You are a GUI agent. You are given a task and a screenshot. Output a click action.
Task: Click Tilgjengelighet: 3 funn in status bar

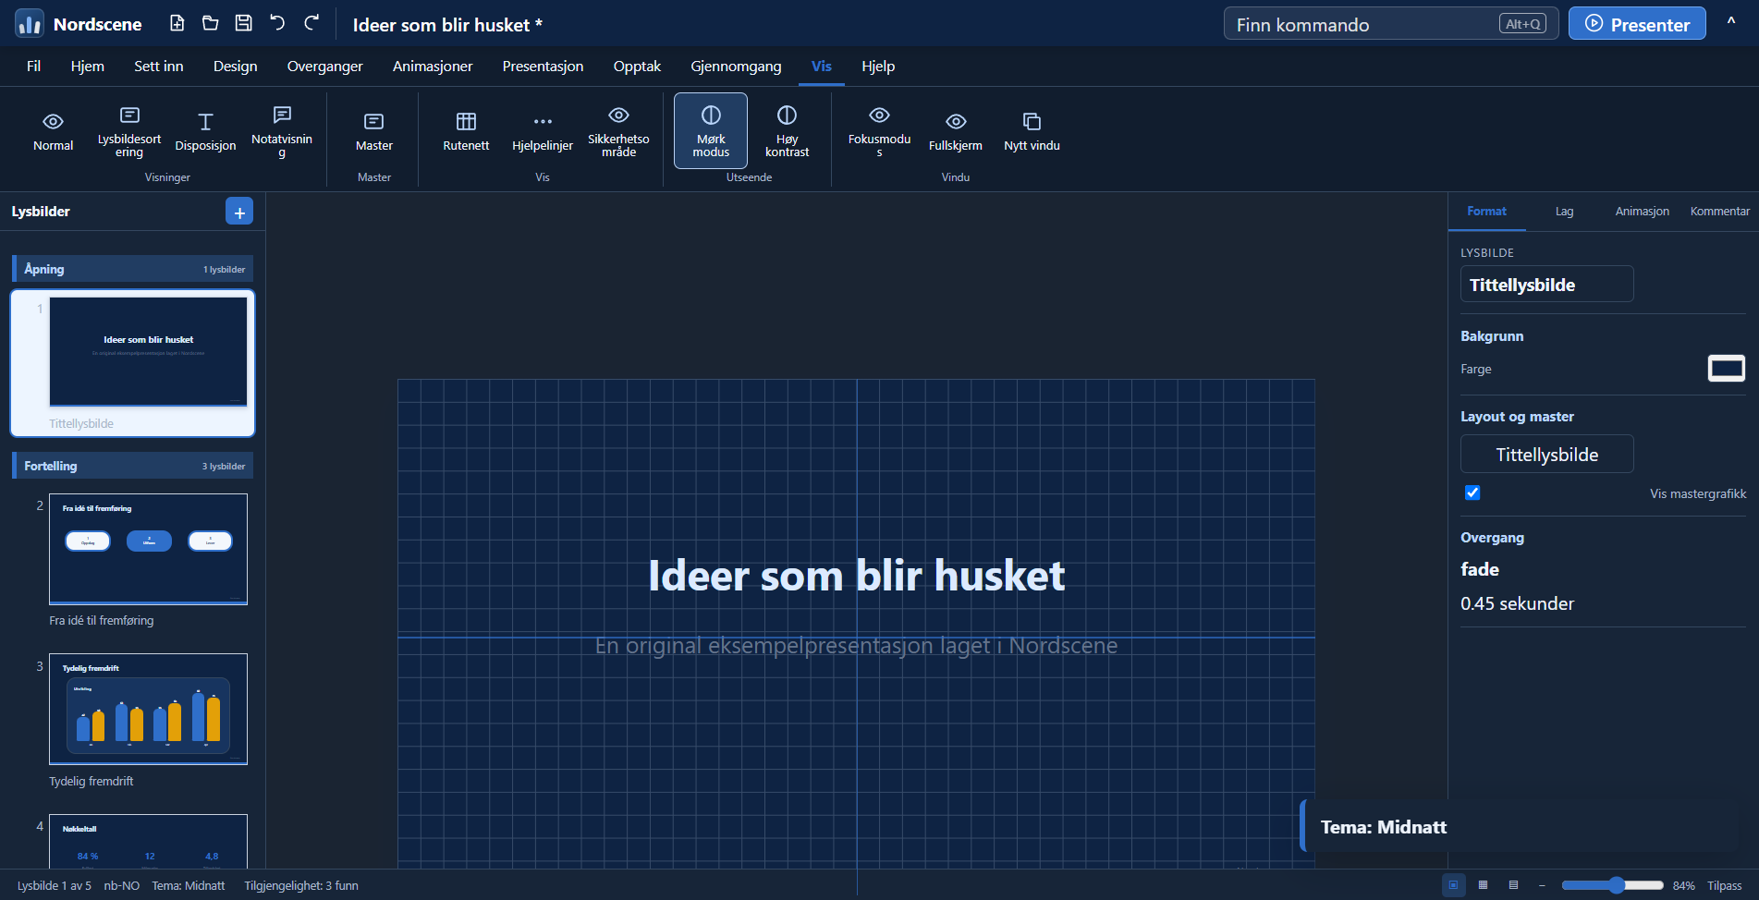tap(301, 886)
